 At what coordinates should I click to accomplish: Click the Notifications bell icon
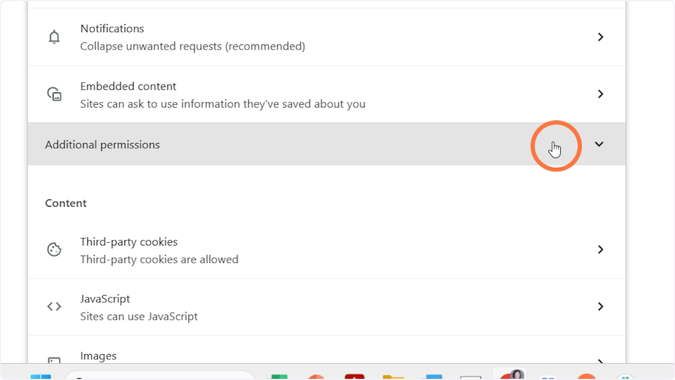point(54,37)
